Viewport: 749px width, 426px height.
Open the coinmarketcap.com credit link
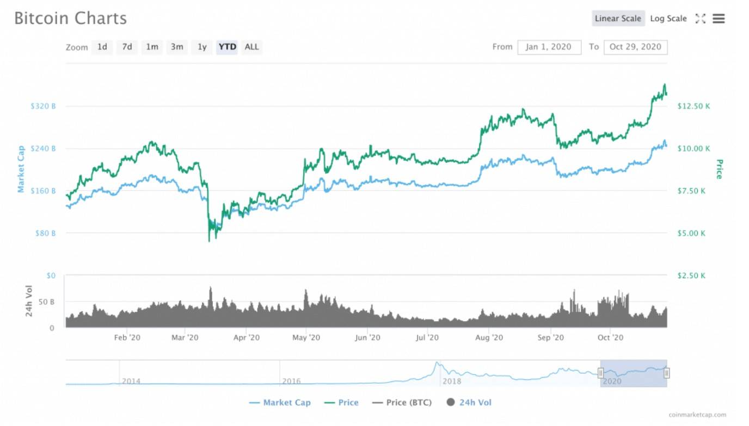pyautogui.click(x=697, y=415)
